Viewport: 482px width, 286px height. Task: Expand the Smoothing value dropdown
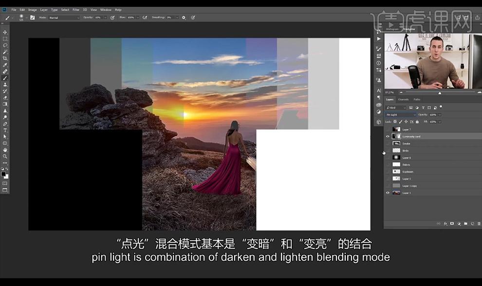pyautogui.click(x=177, y=18)
